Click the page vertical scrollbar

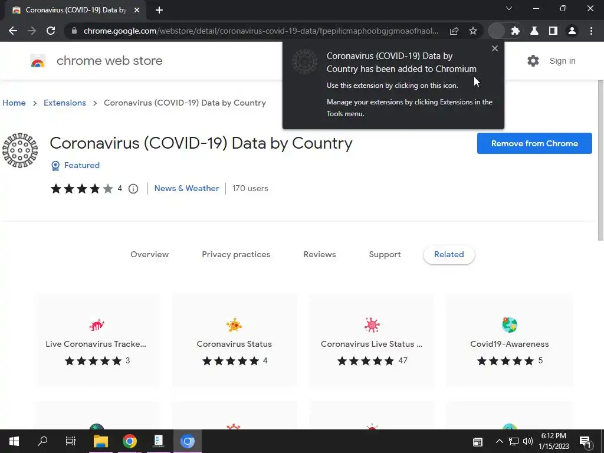pos(600,160)
